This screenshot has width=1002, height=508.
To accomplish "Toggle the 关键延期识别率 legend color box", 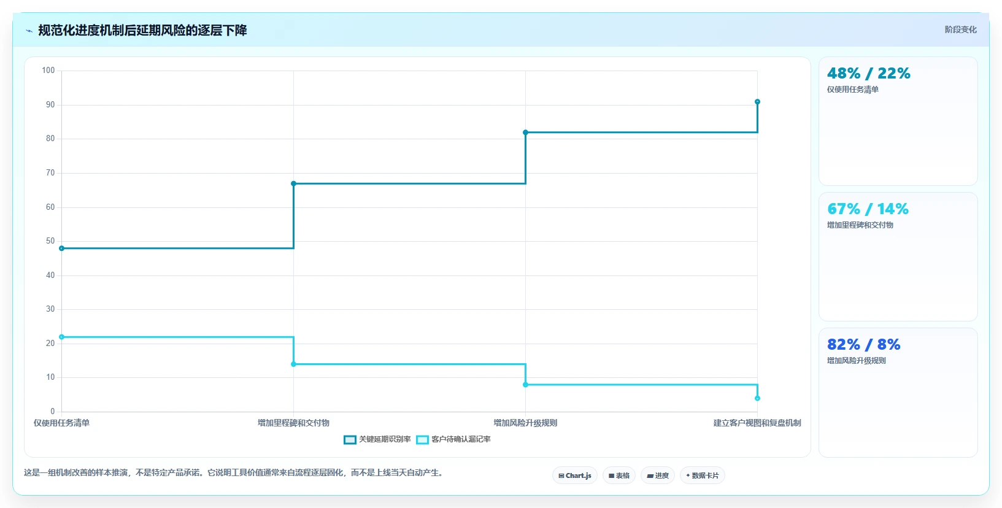I will click(x=350, y=440).
